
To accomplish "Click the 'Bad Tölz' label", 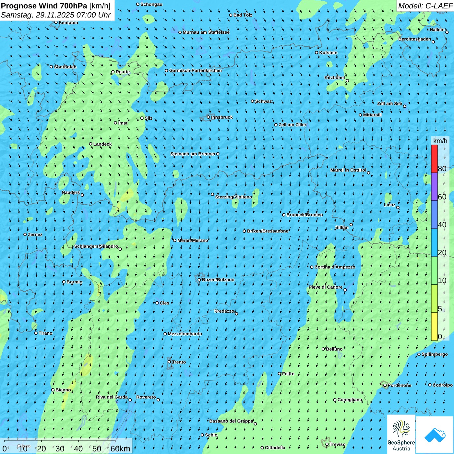I will (x=243, y=15).
